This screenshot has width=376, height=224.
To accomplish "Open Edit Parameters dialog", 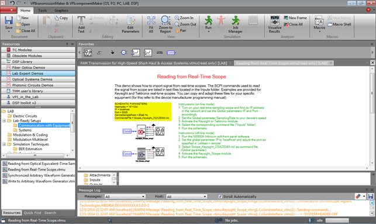I will point(130,24).
